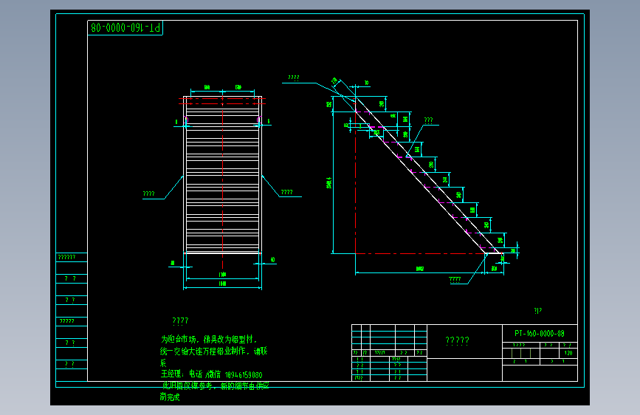Click the ???? heading above the Chinese notes
640x415 pixels.
(180, 320)
